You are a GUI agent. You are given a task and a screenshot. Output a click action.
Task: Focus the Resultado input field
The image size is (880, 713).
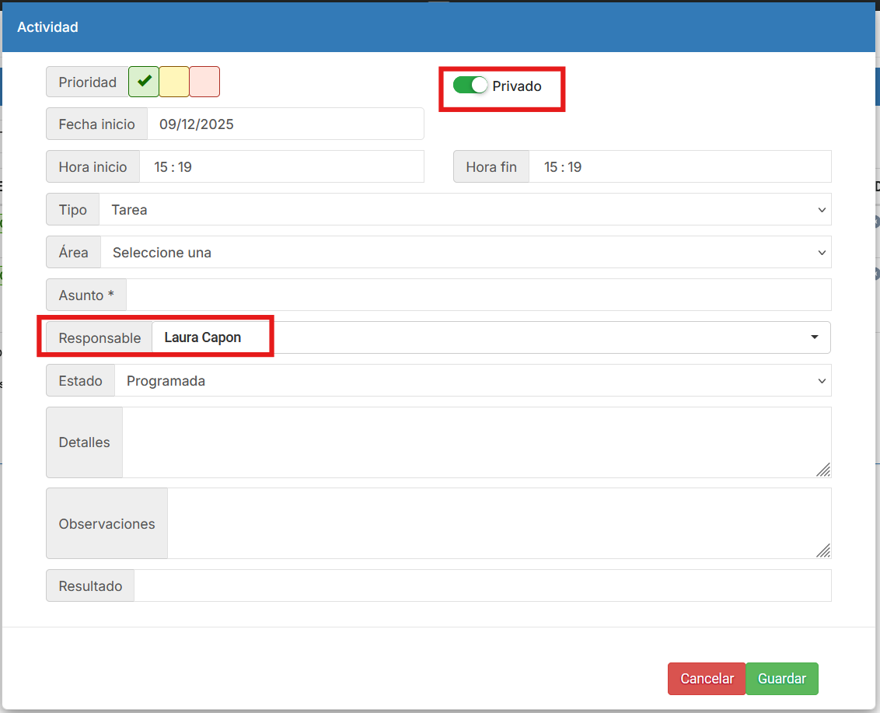pos(482,586)
